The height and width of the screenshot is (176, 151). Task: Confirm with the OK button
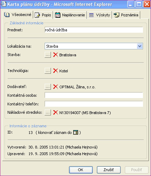(81, 170)
